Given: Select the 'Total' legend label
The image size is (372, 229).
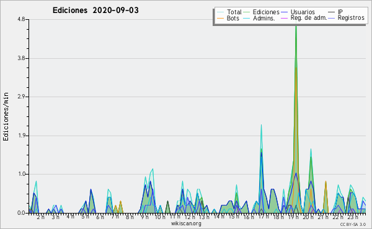Looking at the screenshot, I should 234,12.
